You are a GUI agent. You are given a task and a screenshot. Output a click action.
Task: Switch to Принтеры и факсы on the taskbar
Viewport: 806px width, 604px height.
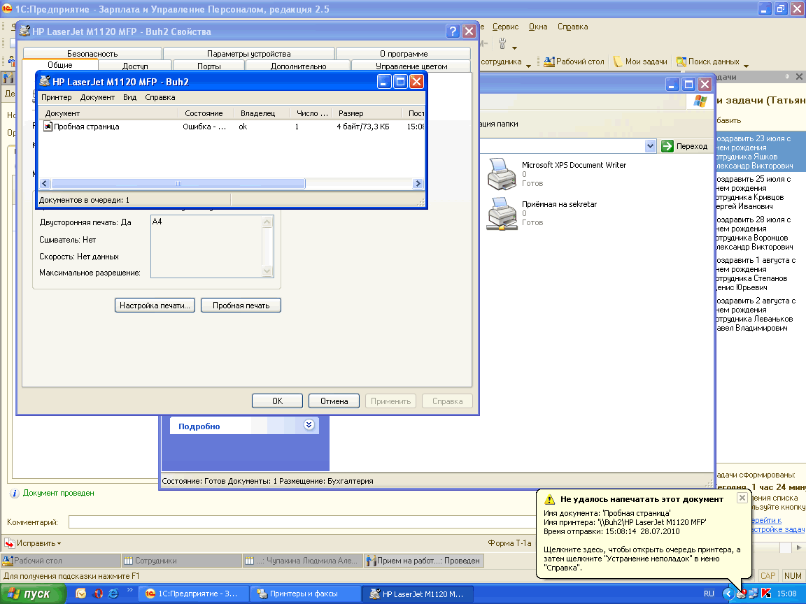pos(304,594)
